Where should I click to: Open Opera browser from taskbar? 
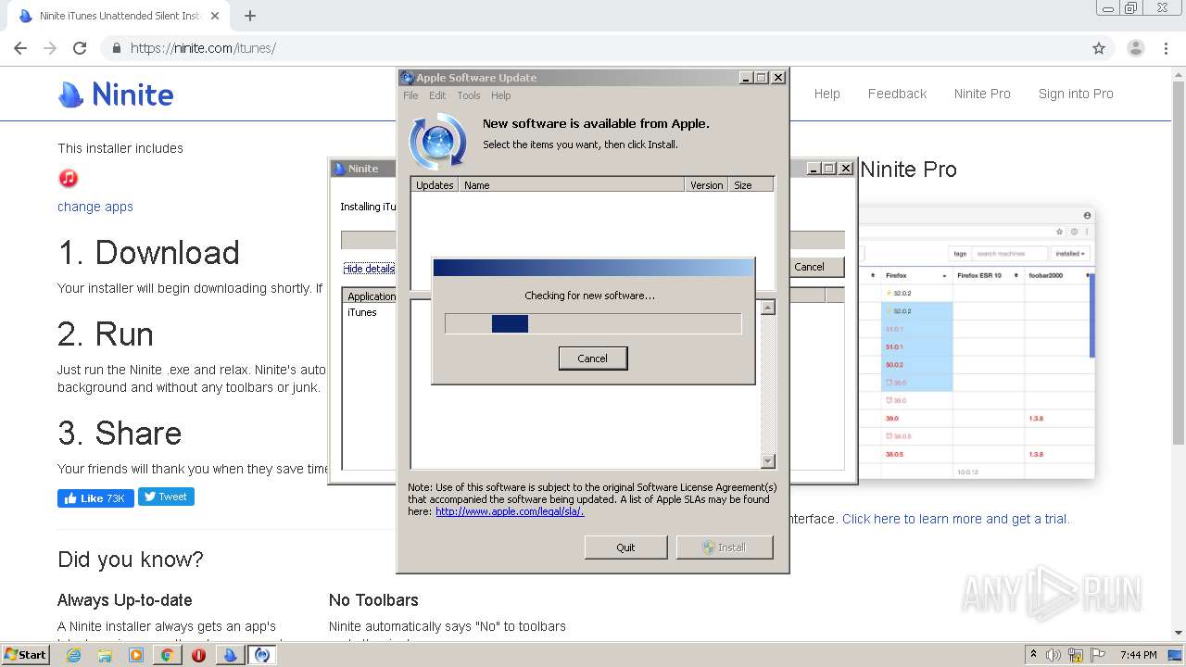pyautogui.click(x=198, y=655)
